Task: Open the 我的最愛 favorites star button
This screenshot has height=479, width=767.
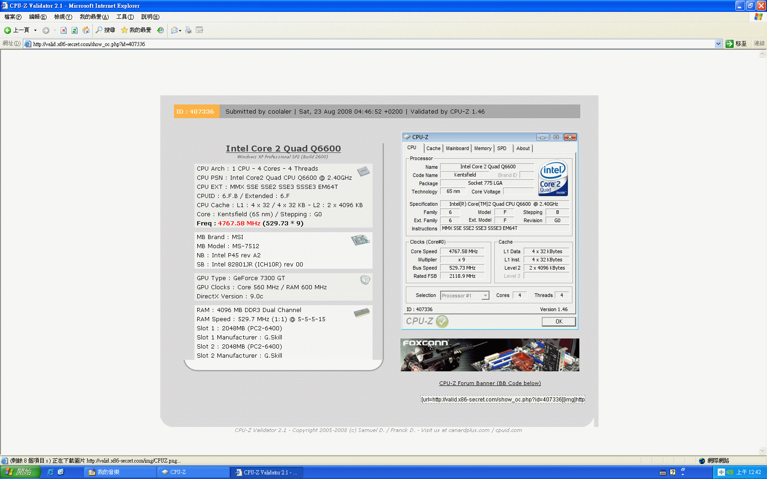Action: click(136, 30)
